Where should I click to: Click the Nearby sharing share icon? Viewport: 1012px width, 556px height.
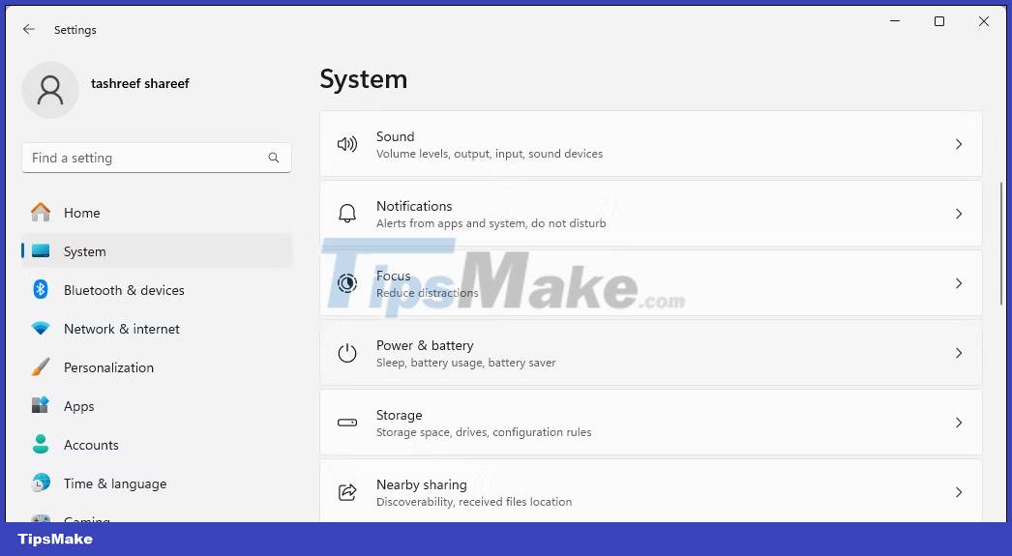pos(347,492)
